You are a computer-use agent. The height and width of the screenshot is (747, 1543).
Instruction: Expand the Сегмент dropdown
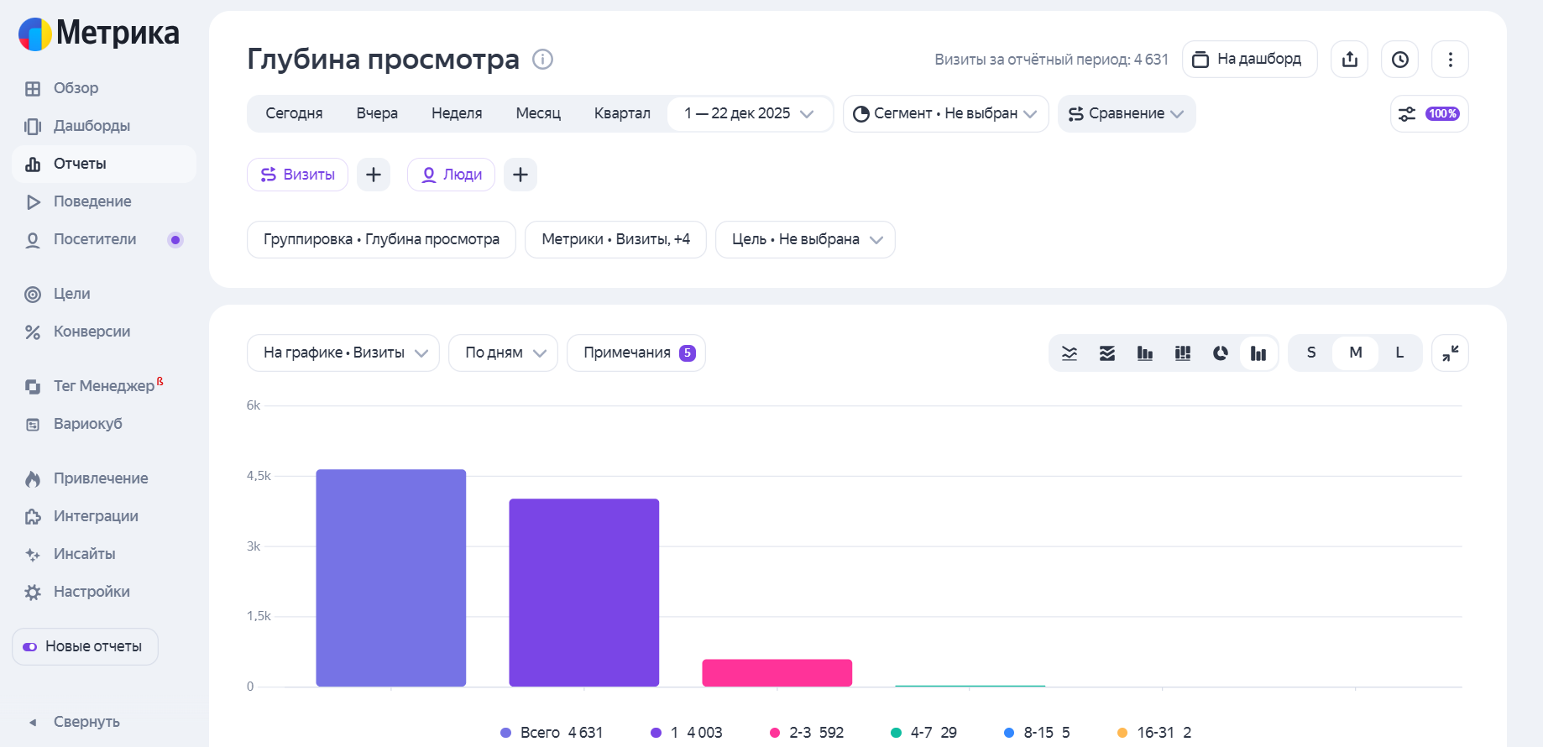945,114
